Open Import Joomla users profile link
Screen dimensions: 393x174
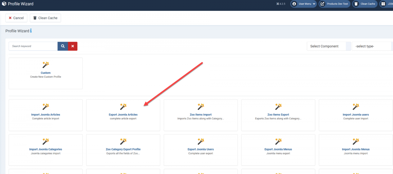coord(356,115)
